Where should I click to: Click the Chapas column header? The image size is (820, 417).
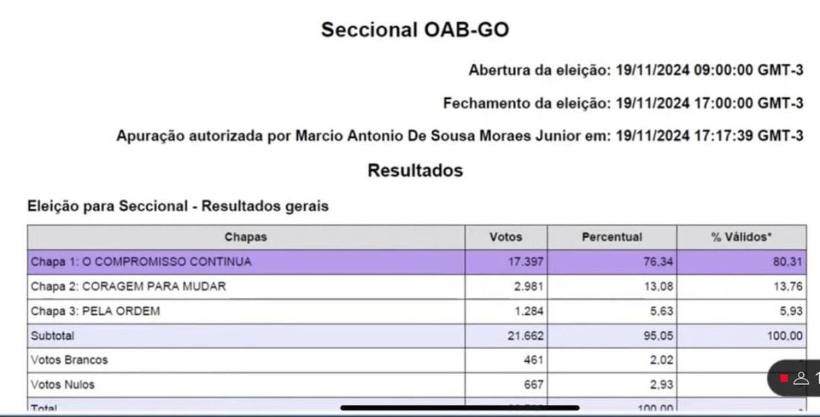point(245,237)
